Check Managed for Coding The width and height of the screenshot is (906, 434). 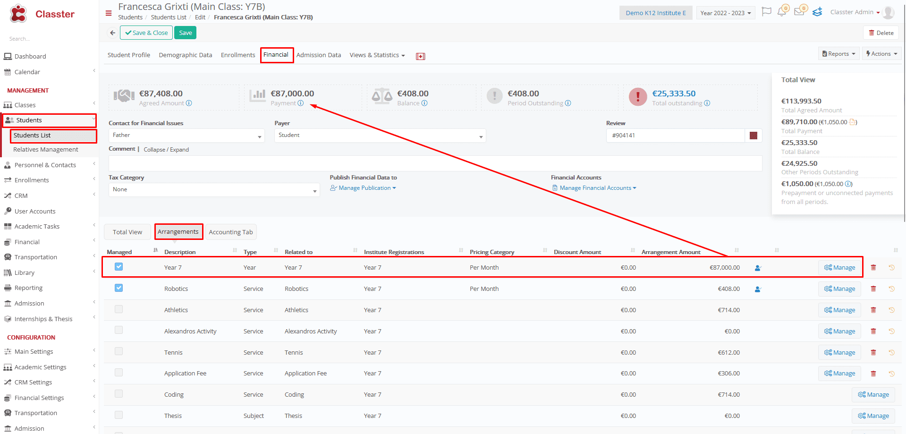[x=119, y=394]
